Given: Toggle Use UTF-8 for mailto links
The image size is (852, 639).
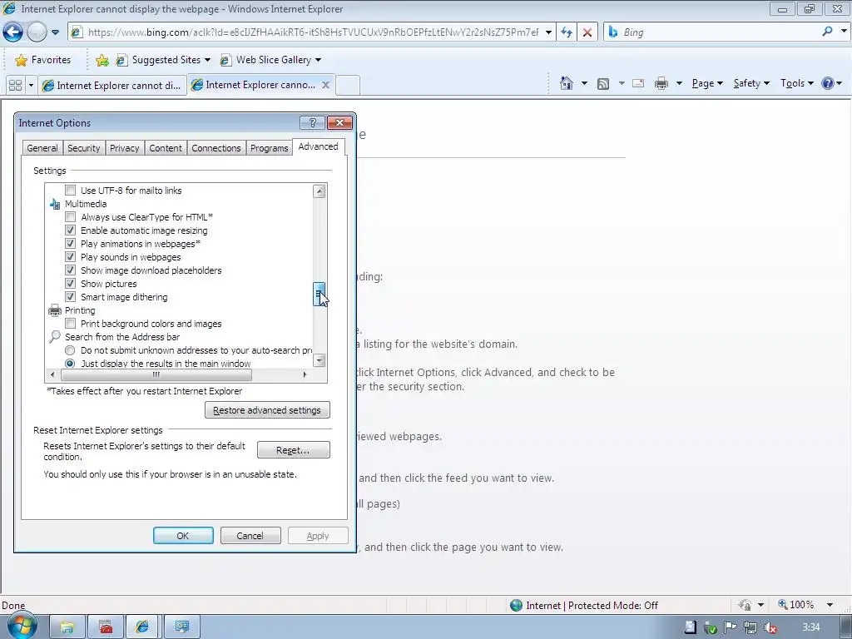Looking at the screenshot, I should 70,191.
